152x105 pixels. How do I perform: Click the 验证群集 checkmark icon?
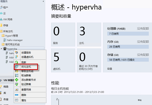click(x=16, y=84)
